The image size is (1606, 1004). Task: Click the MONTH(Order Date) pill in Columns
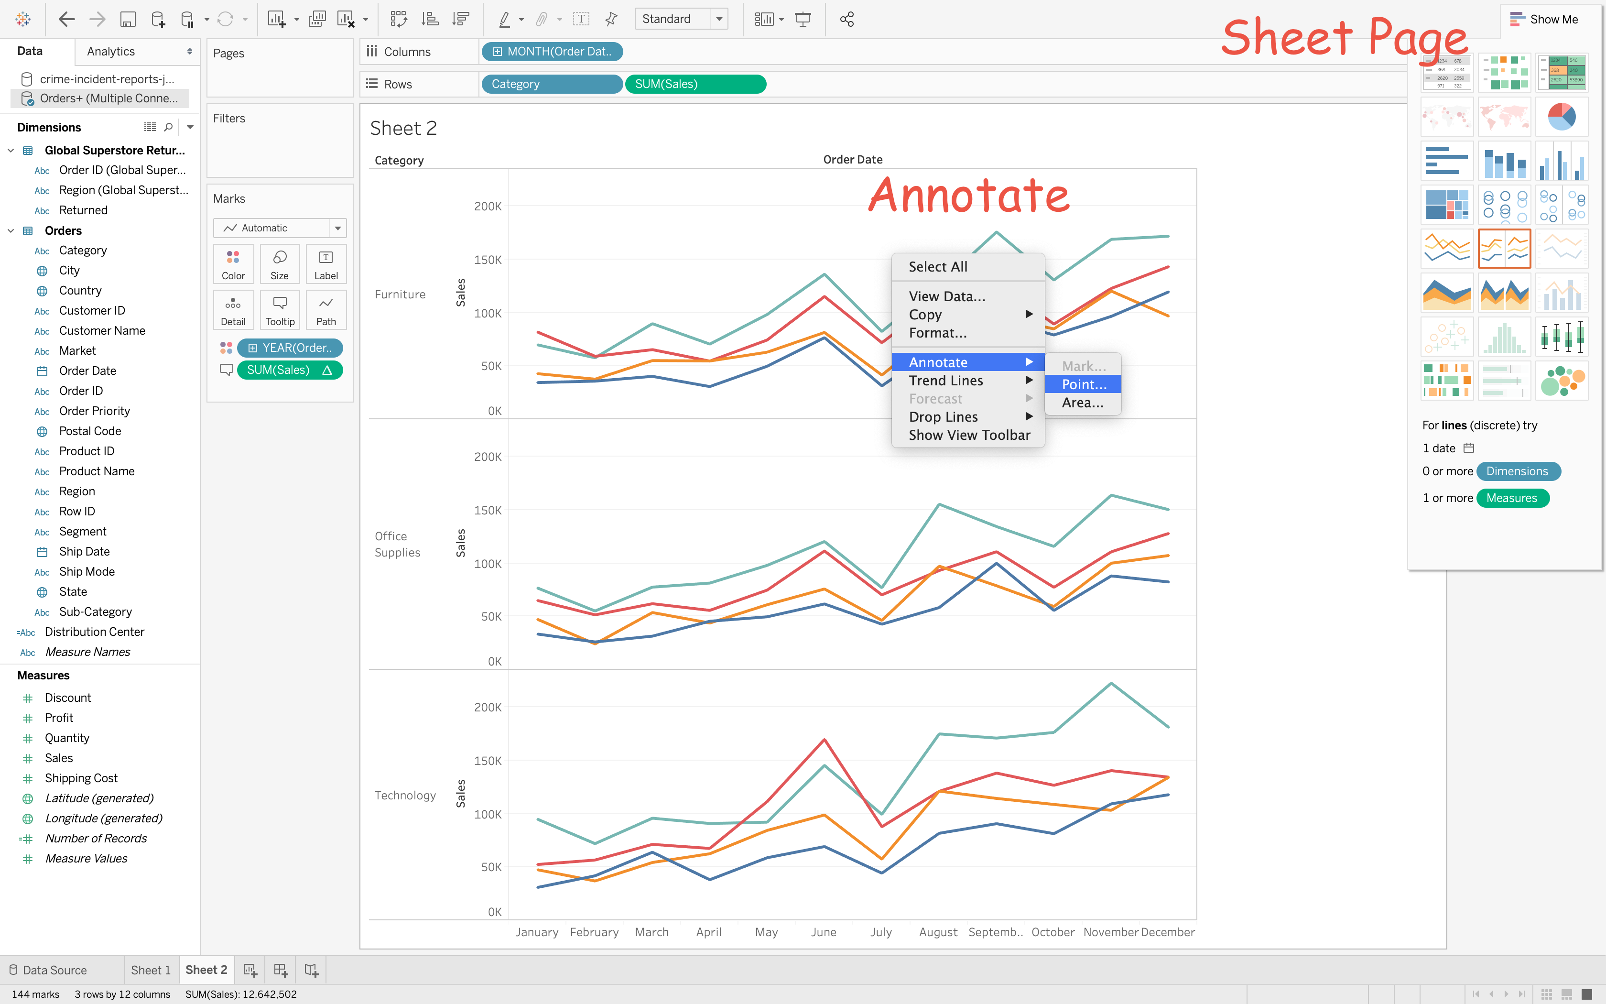point(552,51)
